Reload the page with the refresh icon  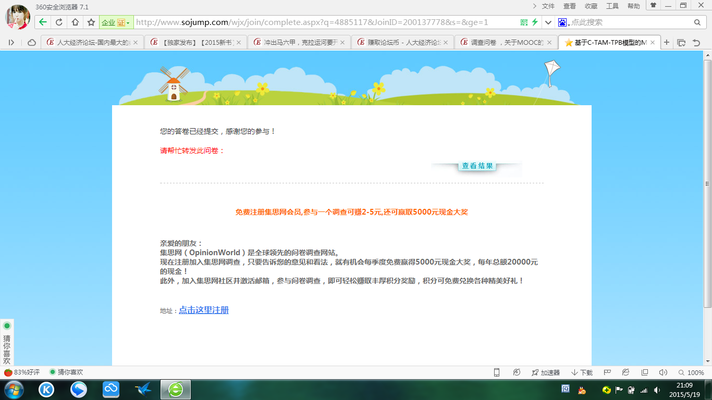coord(59,22)
